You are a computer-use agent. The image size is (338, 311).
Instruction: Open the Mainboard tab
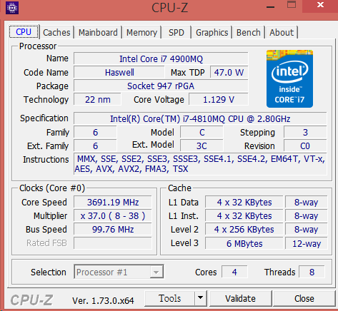pyautogui.click(x=98, y=32)
